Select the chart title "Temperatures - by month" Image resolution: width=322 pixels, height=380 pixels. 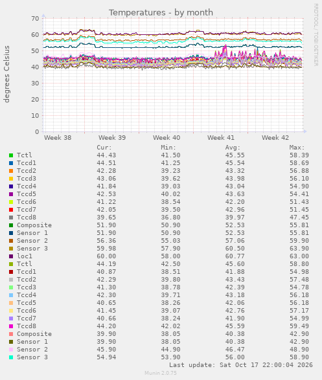[x=161, y=12]
